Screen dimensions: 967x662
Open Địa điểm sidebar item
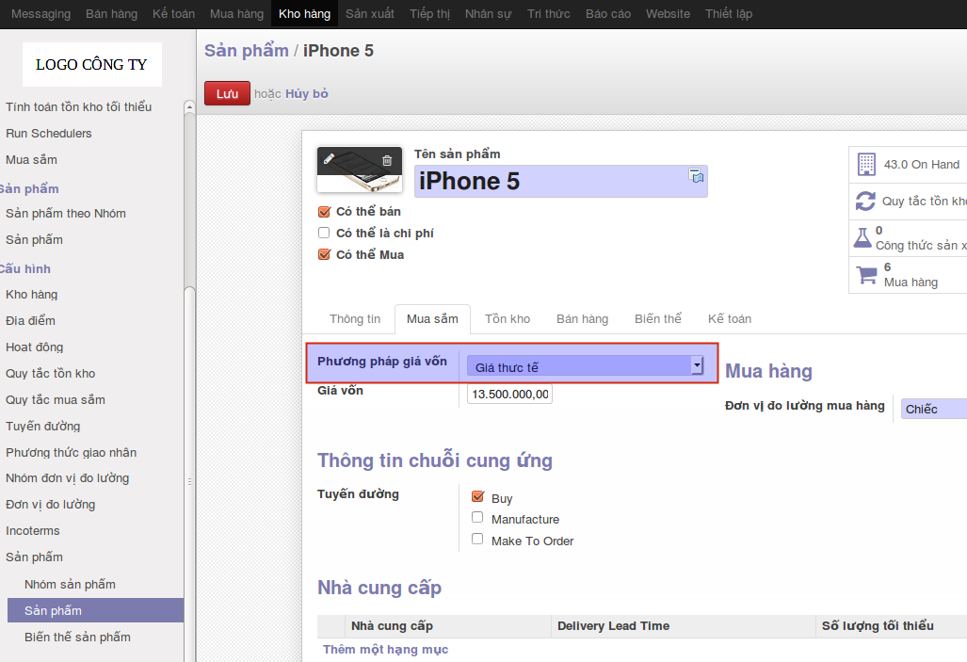click(30, 321)
